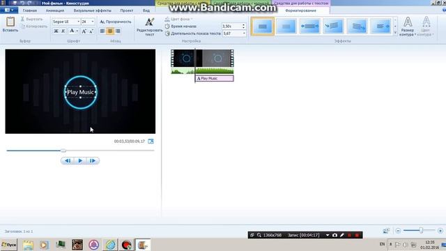446x251 pixels.
Task: Select the Play Music caption on timeline
Action: pos(215,78)
